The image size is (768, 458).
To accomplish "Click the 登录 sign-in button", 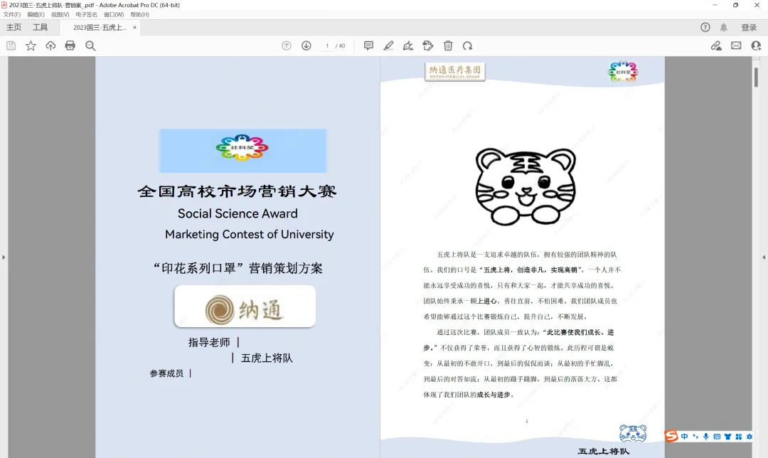I will (x=749, y=27).
